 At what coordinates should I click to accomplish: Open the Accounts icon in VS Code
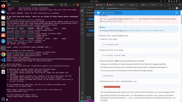click(x=82, y=93)
